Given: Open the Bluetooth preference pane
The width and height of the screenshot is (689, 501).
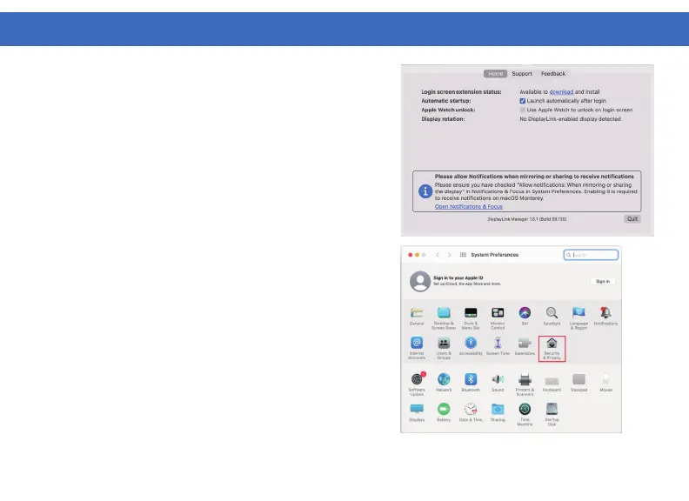Looking at the screenshot, I should (470, 380).
